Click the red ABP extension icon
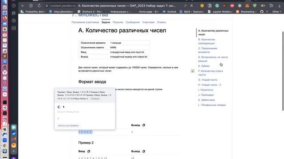This screenshot has width=284, height=159. click(232, 6)
